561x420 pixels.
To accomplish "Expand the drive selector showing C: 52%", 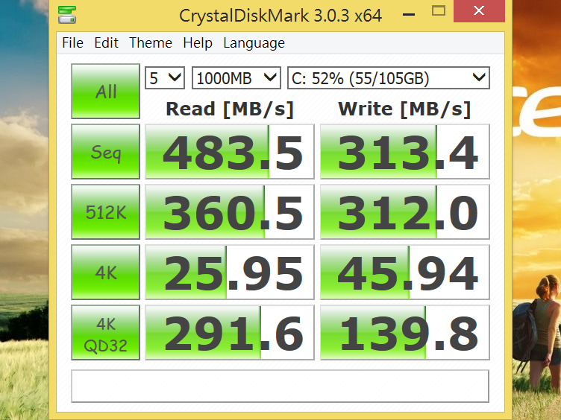I will pos(389,77).
